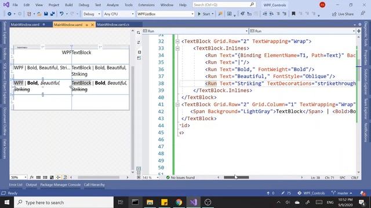Click the disable project code icon
The height and width of the screenshot is (208, 371).
65,177
